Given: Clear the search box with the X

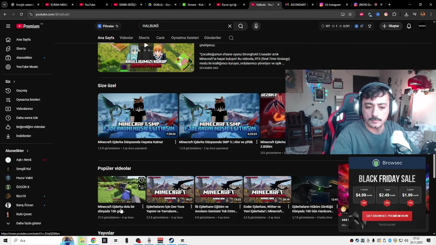Looking at the screenshot, I should (230, 26).
